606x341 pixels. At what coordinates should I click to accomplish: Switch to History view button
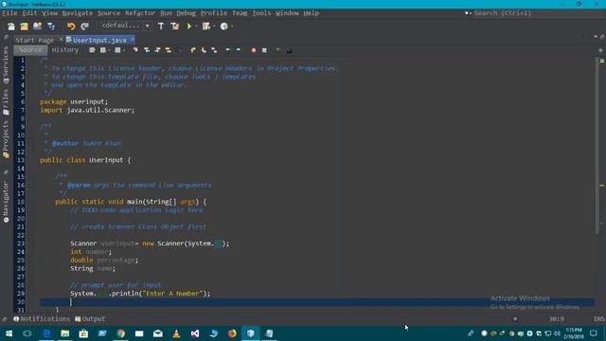pyautogui.click(x=65, y=50)
